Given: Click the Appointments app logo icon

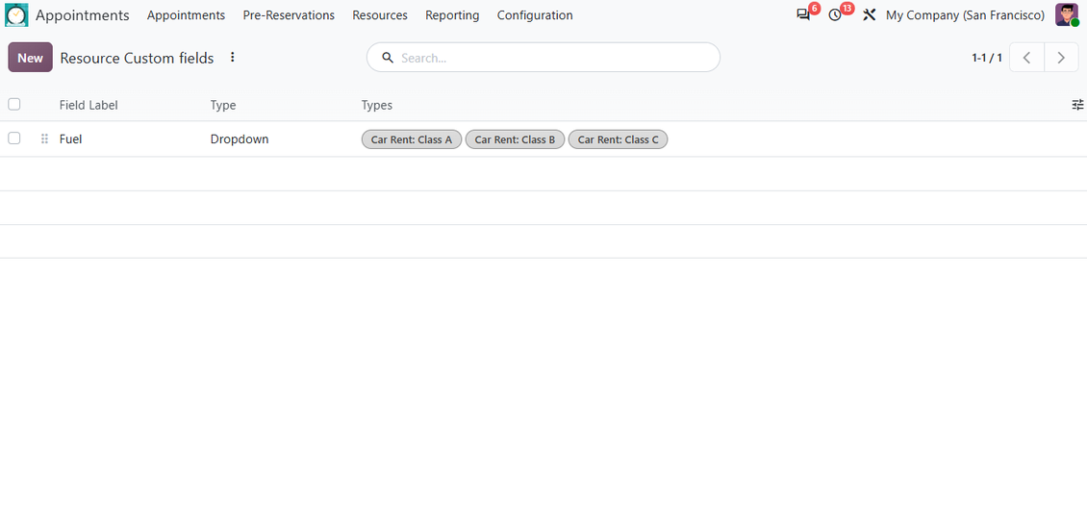Looking at the screenshot, I should point(16,14).
